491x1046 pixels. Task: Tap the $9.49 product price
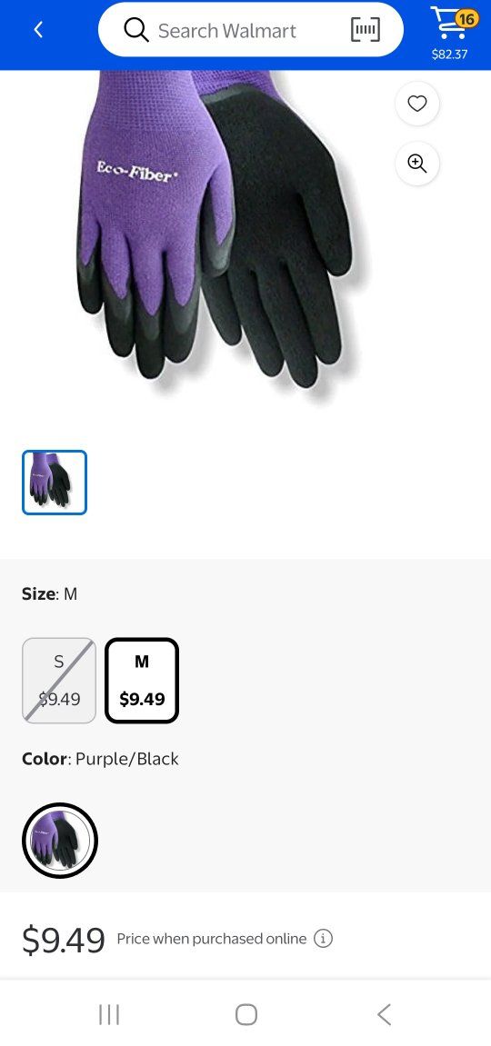pyautogui.click(x=64, y=940)
